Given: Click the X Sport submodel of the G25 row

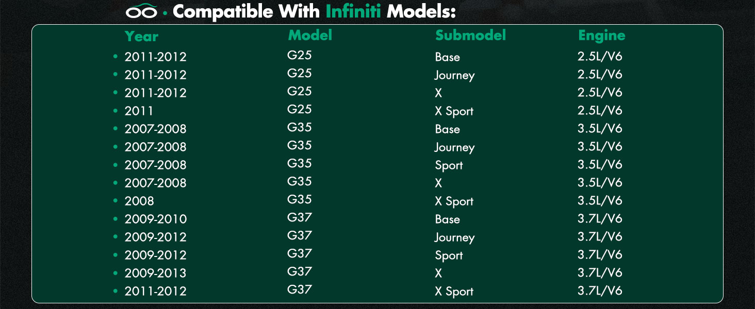Looking at the screenshot, I should click(454, 111).
